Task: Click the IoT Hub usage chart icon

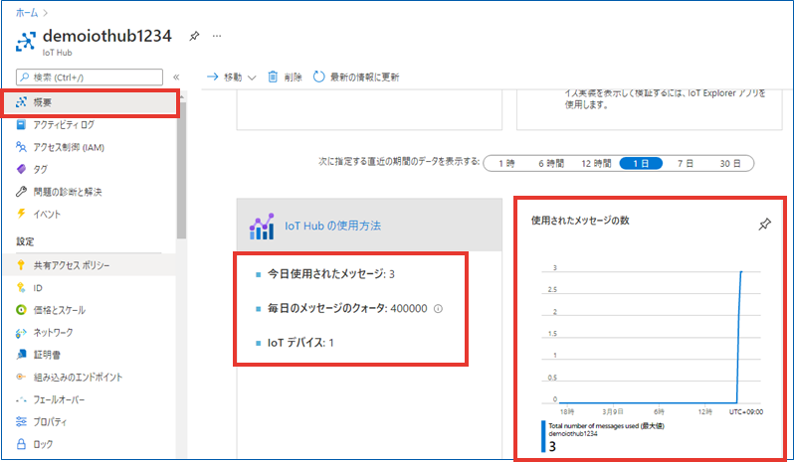Action: point(262,227)
